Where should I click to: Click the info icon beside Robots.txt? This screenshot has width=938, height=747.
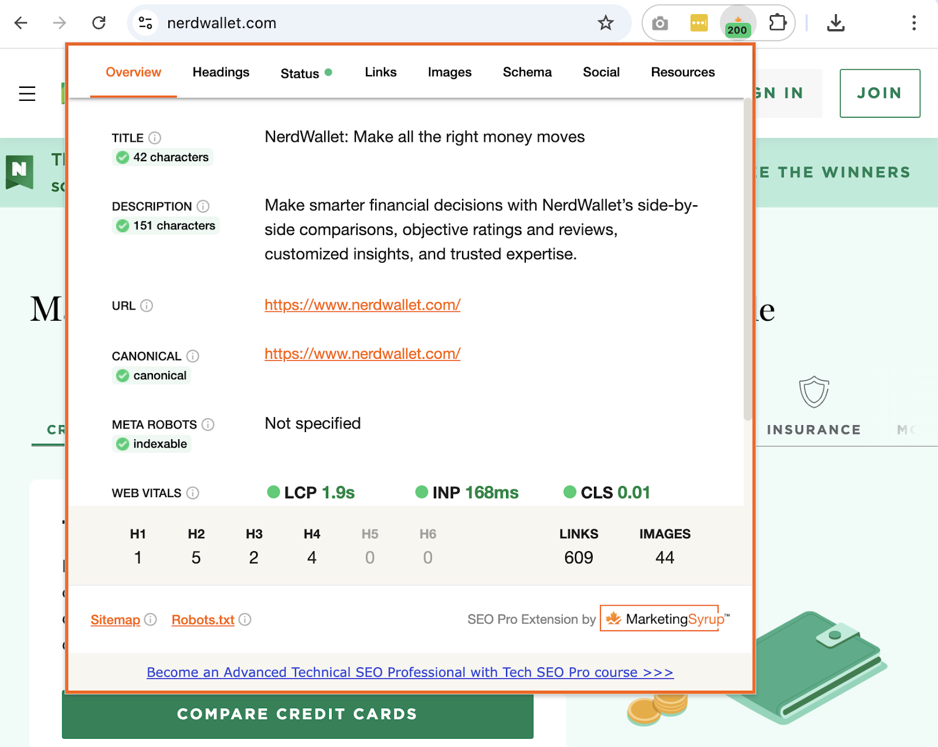pyautogui.click(x=245, y=619)
